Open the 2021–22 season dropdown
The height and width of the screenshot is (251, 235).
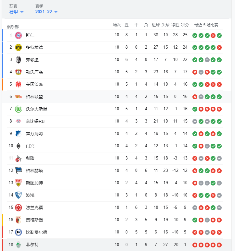coord(46,12)
